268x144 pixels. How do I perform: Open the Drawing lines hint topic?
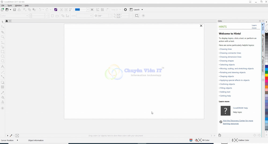pyautogui.click(x=226, y=49)
